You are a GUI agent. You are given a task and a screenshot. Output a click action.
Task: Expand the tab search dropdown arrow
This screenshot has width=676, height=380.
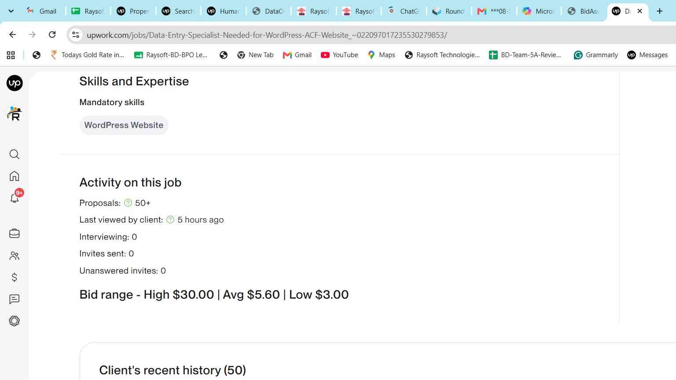tap(11, 11)
